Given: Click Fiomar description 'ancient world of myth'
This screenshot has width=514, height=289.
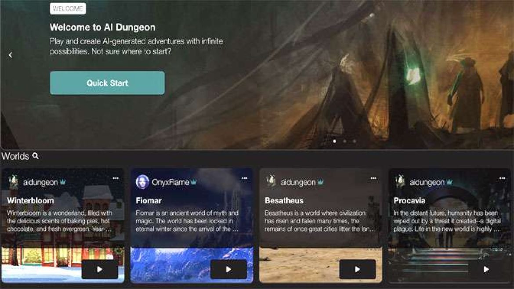Looking at the screenshot, I should click(x=187, y=221).
